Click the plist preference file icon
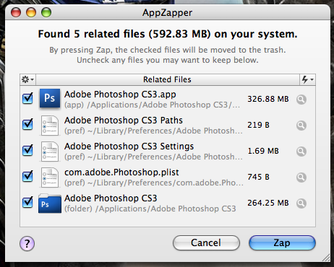 [x=50, y=178]
